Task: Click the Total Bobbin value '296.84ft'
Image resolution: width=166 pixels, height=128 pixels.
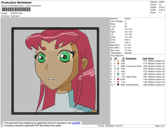Action: [x=128, y=53]
